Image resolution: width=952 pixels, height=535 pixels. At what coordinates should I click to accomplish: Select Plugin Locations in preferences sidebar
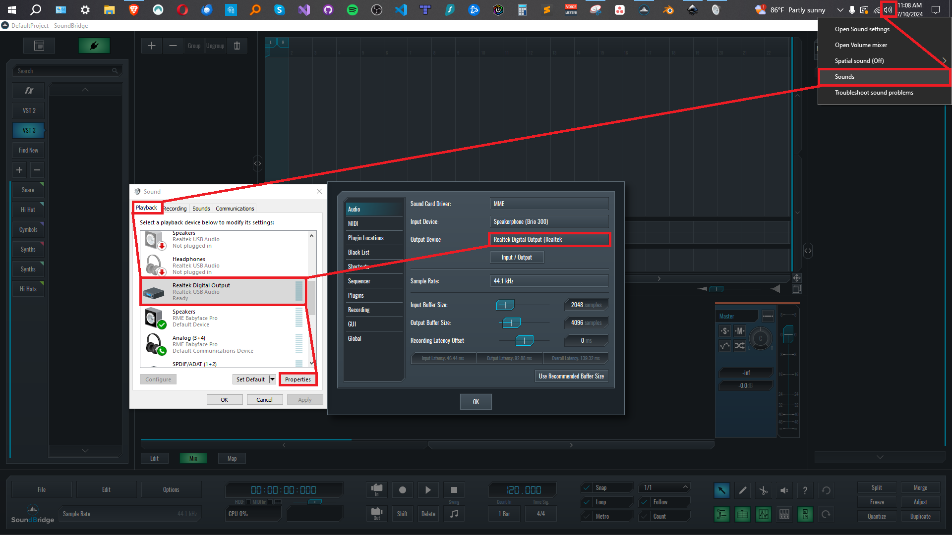point(374,238)
